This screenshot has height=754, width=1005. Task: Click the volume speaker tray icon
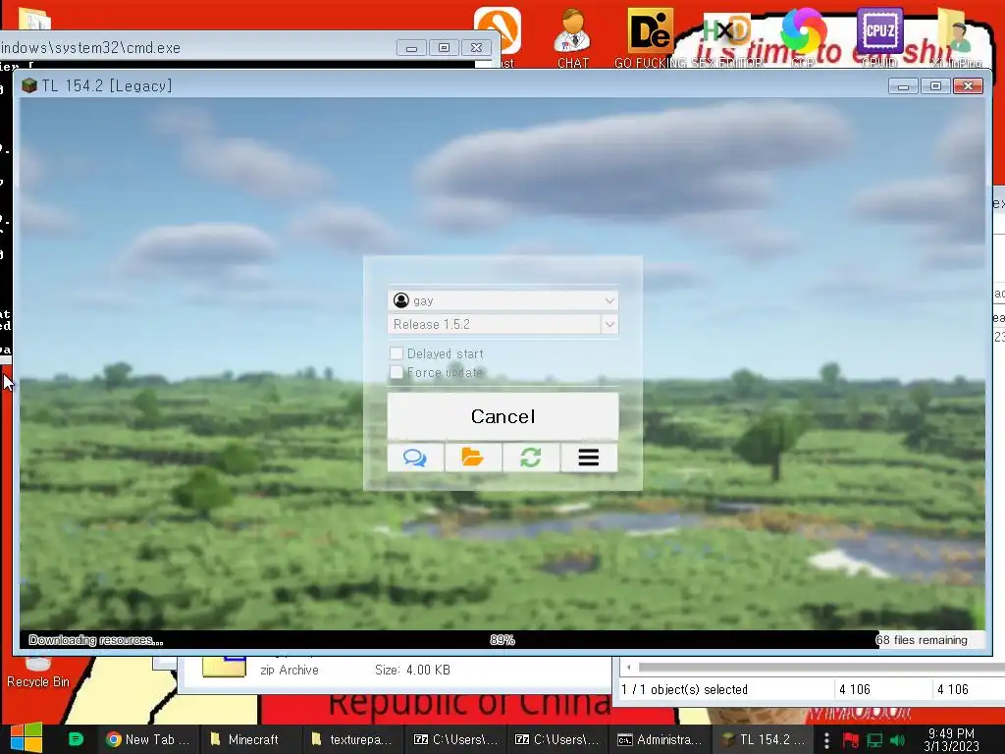(897, 740)
